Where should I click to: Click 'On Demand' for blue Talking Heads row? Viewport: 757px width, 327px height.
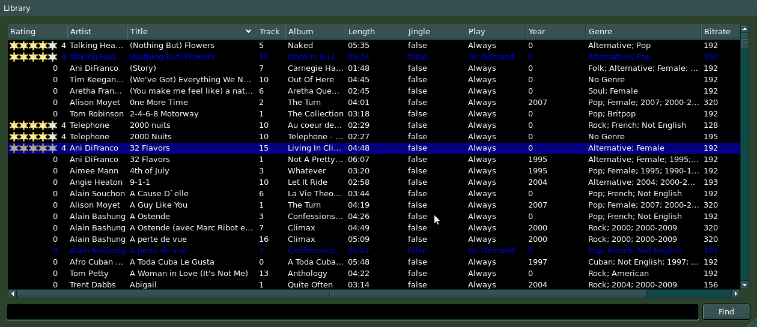coord(491,57)
